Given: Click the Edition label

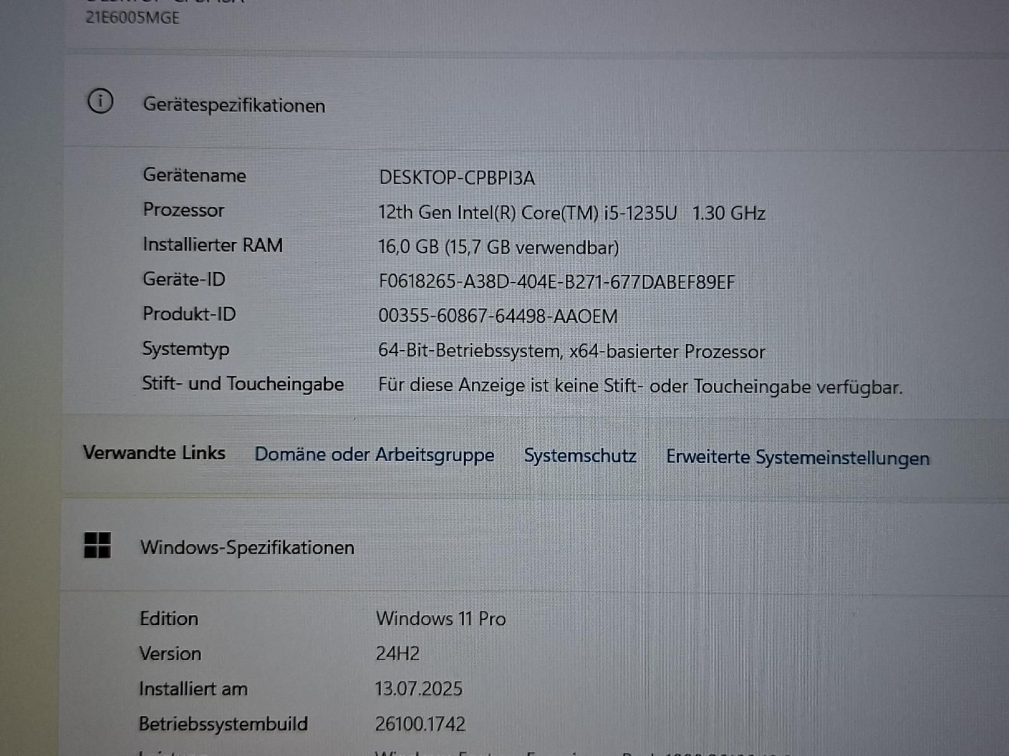Looking at the screenshot, I should pos(169,618).
